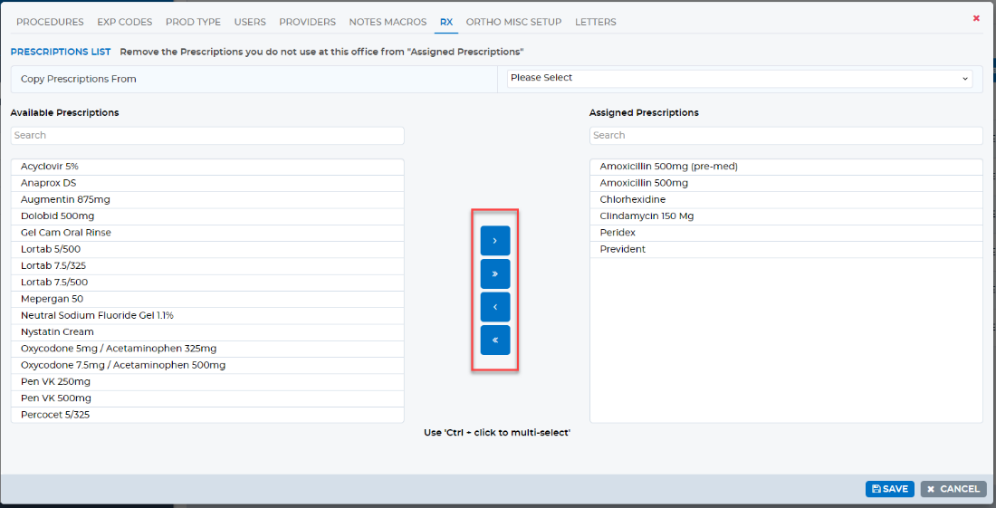Move all prescriptions to Assigned with double right arrow
The image size is (996, 508).
point(494,273)
